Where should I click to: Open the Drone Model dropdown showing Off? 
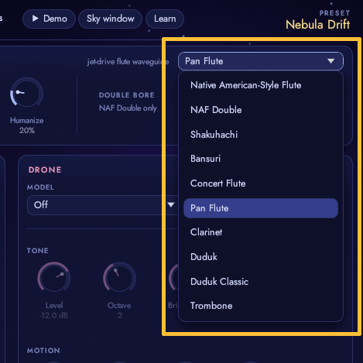[103, 205]
